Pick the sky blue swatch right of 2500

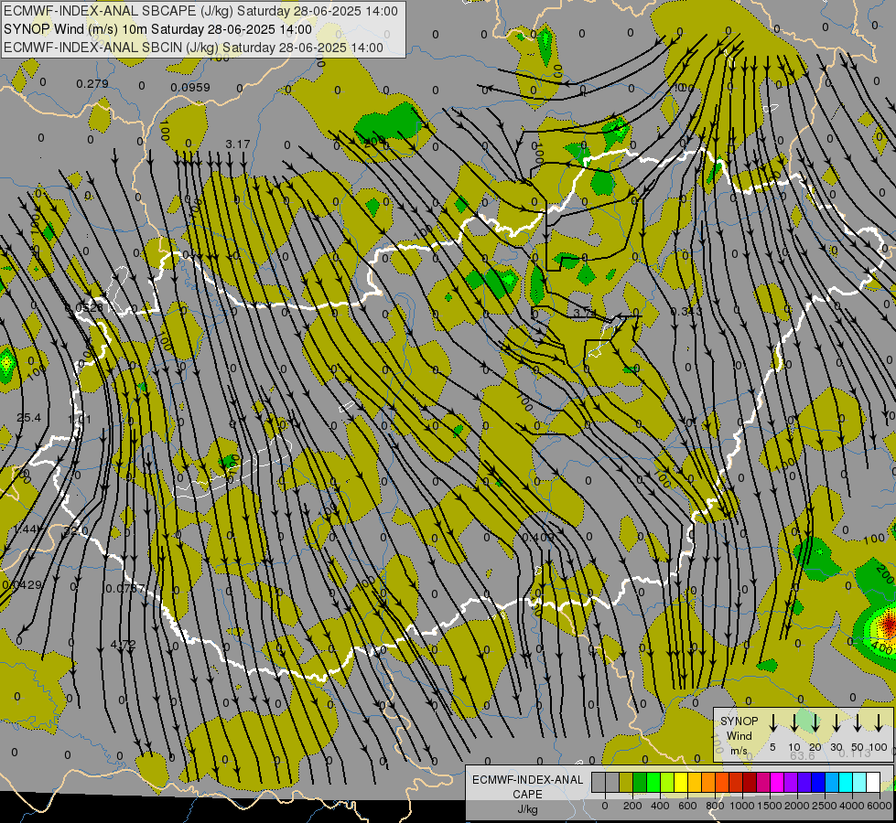tap(832, 783)
